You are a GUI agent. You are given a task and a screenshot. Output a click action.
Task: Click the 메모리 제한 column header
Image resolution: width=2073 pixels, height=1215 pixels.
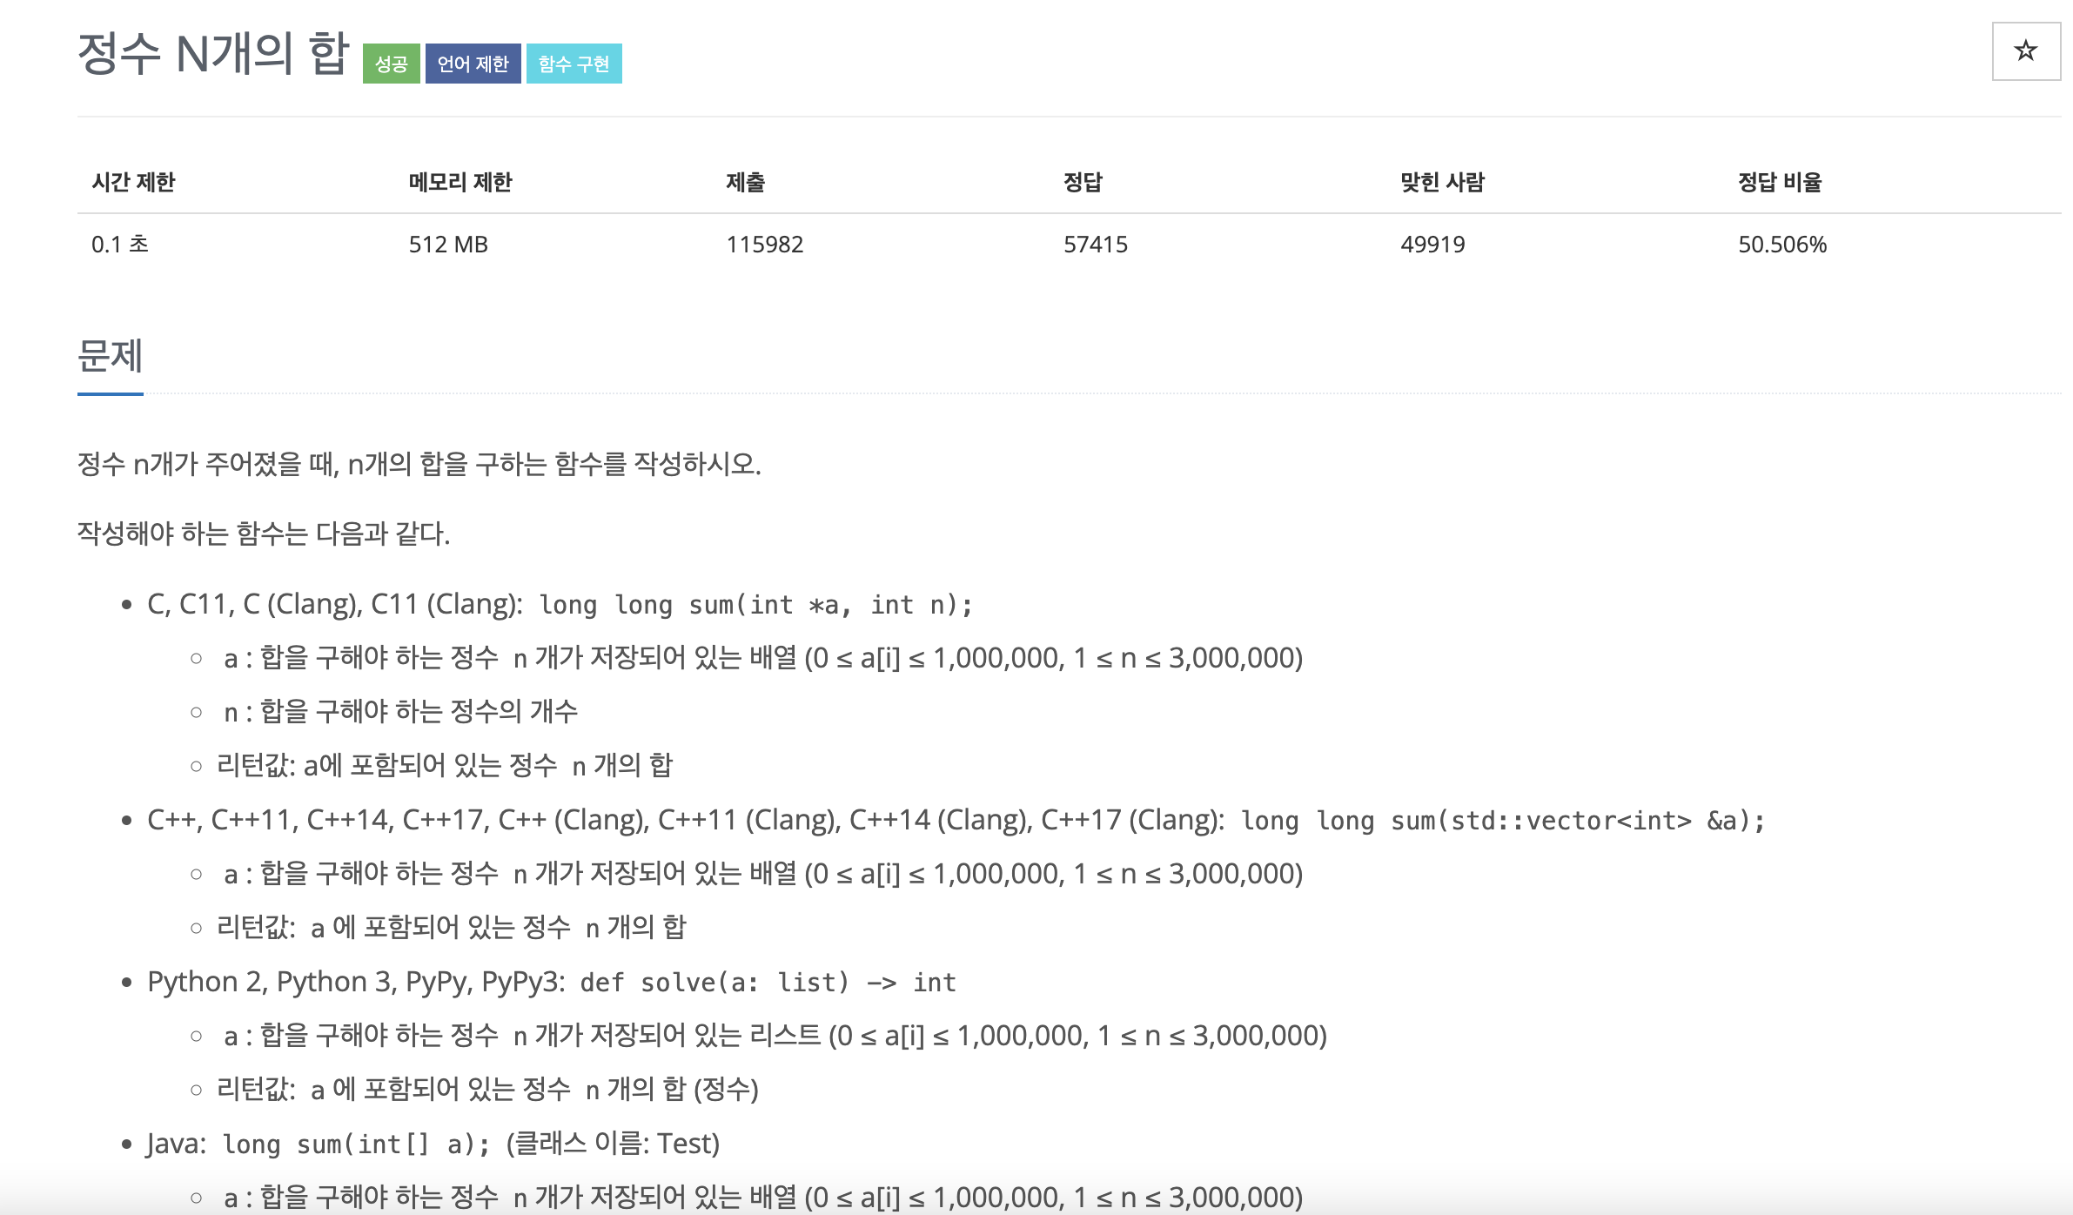(460, 182)
